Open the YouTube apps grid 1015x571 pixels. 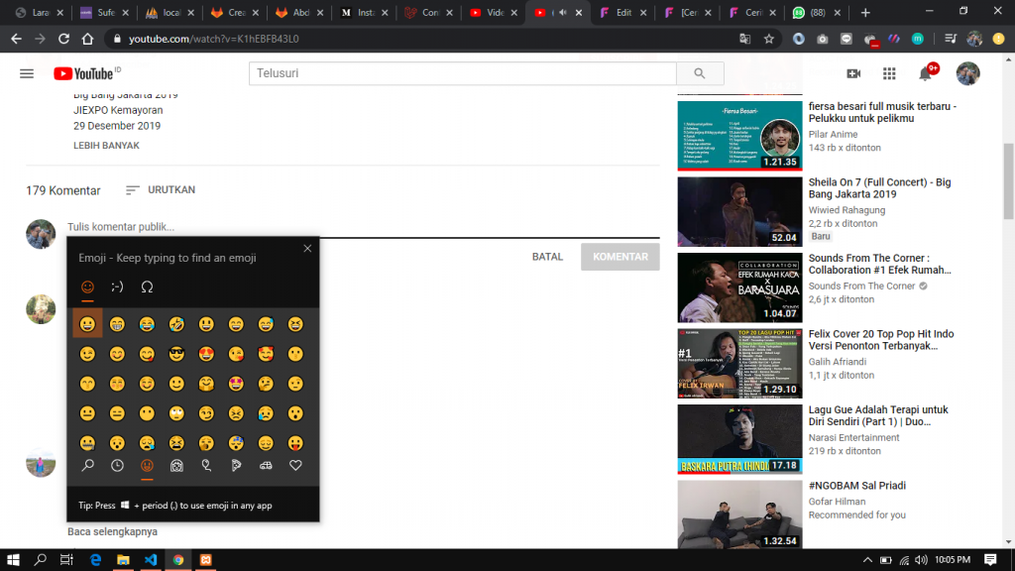tap(889, 73)
